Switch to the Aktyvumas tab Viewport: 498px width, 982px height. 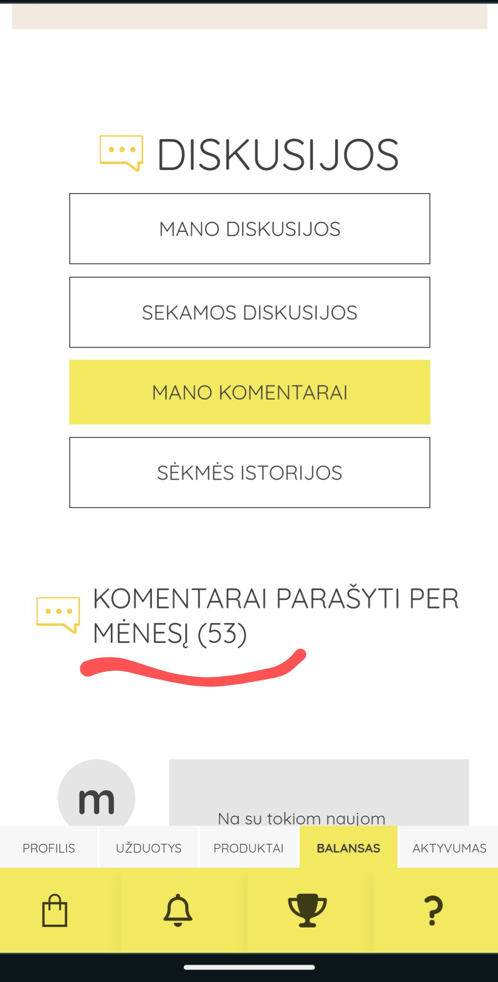(449, 848)
